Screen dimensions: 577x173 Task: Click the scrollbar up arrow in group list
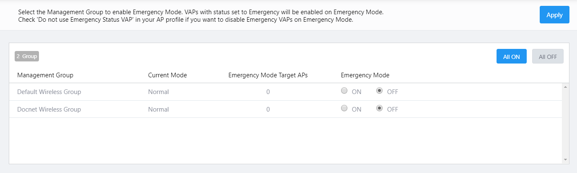(565, 87)
